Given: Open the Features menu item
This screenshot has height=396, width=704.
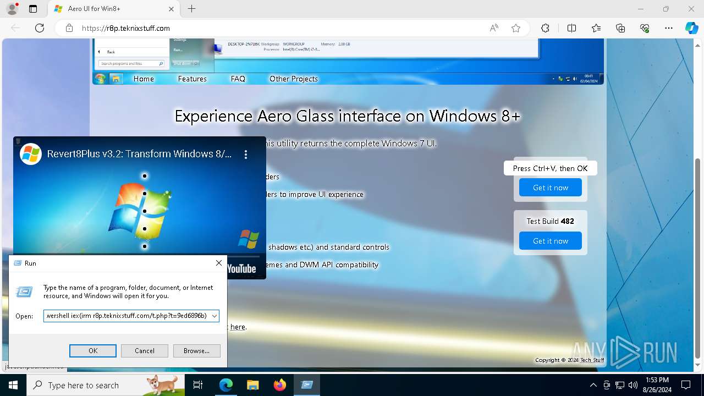Looking at the screenshot, I should [192, 79].
